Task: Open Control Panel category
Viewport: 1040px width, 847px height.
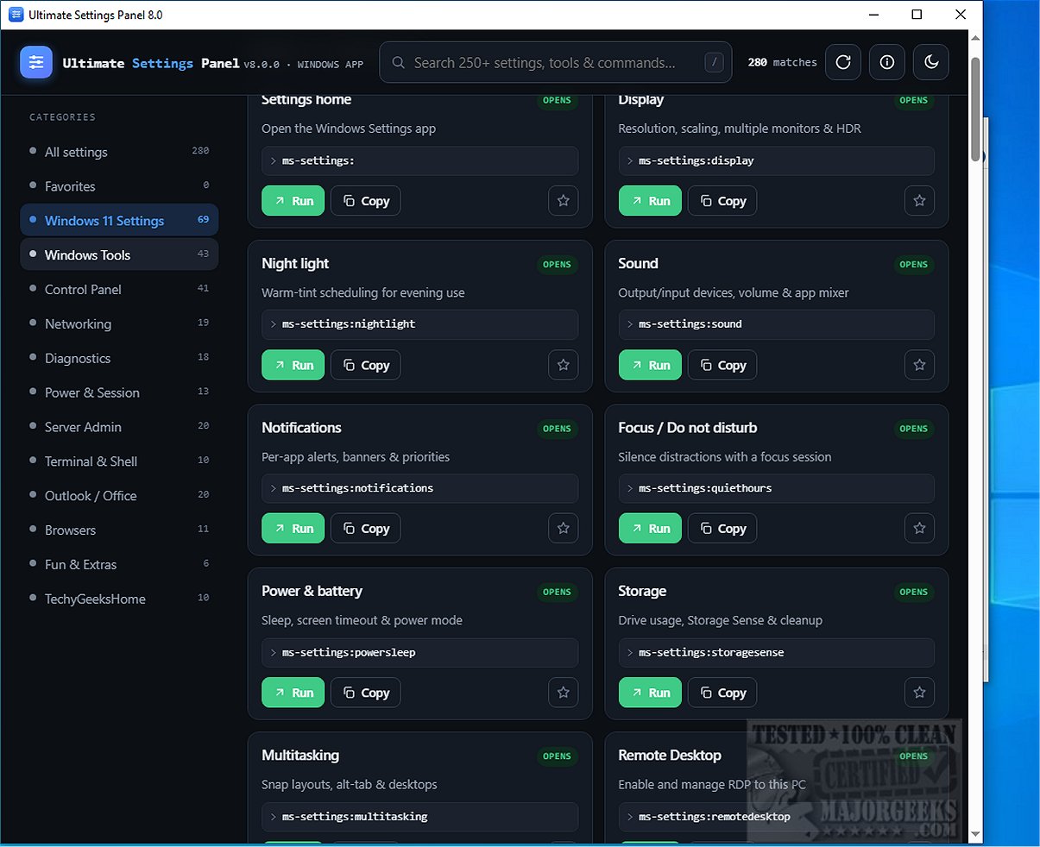Action: tap(119, 289)
